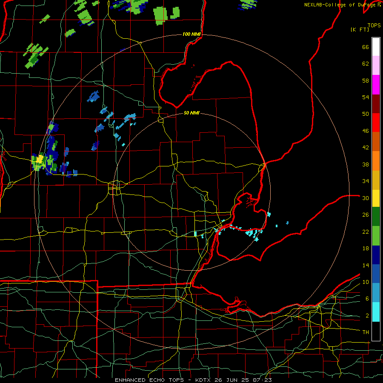Screen dimensions: 383x383
Task: Select the legend scale value 26
Action: pyautogui.click(x=366, y=215)
